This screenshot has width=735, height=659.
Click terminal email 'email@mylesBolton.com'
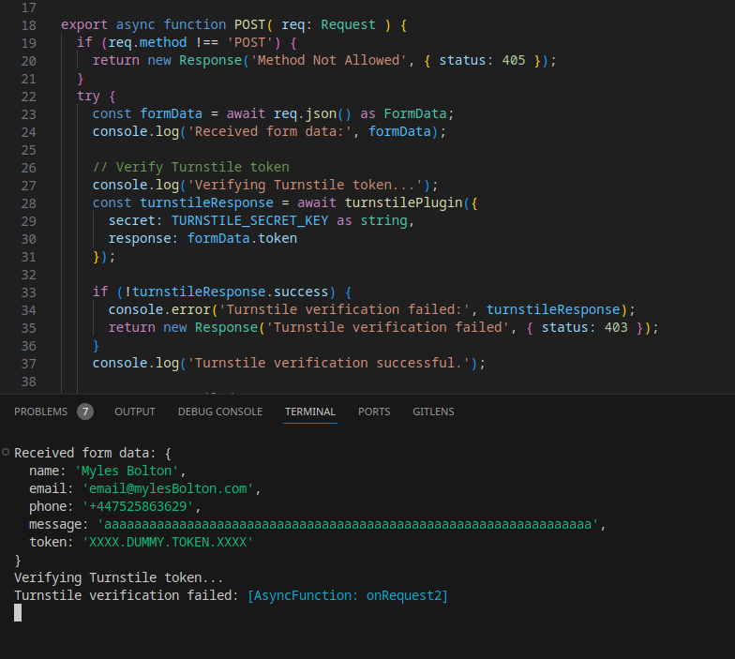point(169,488)
